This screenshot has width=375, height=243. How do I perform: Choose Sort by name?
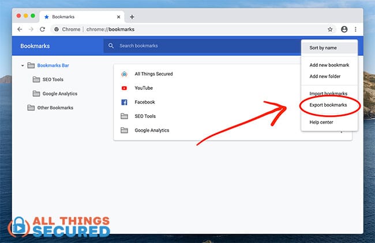[x=322, y=48]
